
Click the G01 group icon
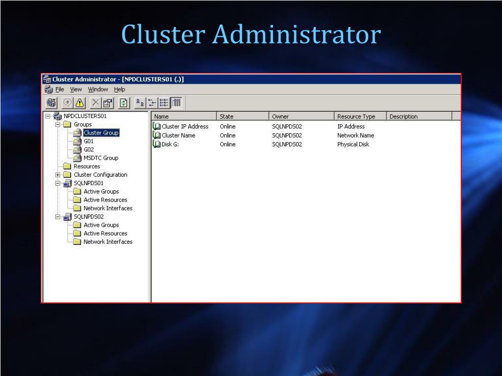(x=77, y=141)
